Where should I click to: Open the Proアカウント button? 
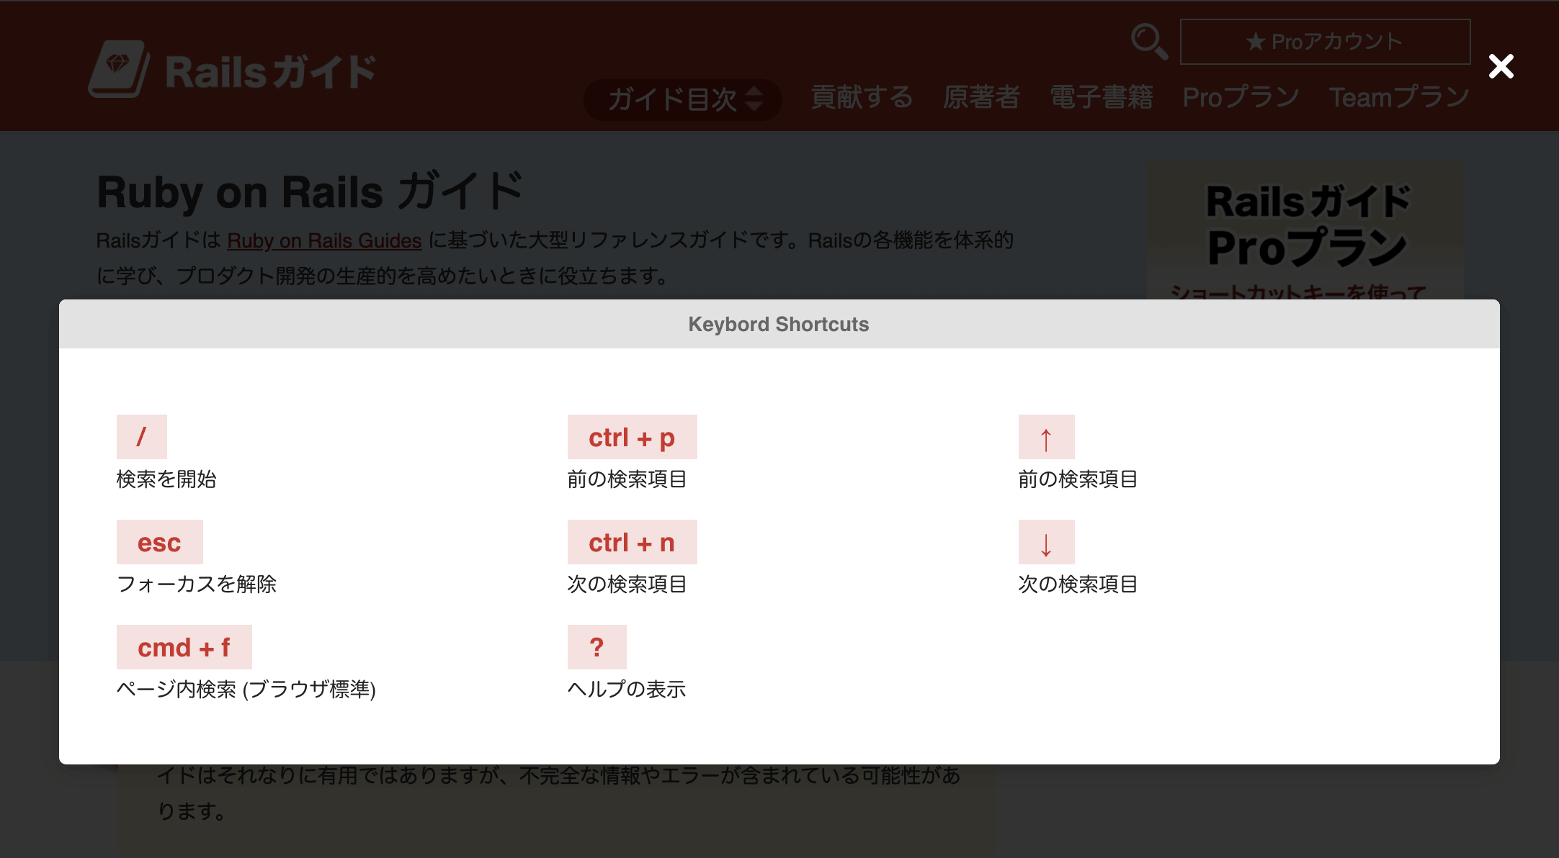coord(1325,42)
